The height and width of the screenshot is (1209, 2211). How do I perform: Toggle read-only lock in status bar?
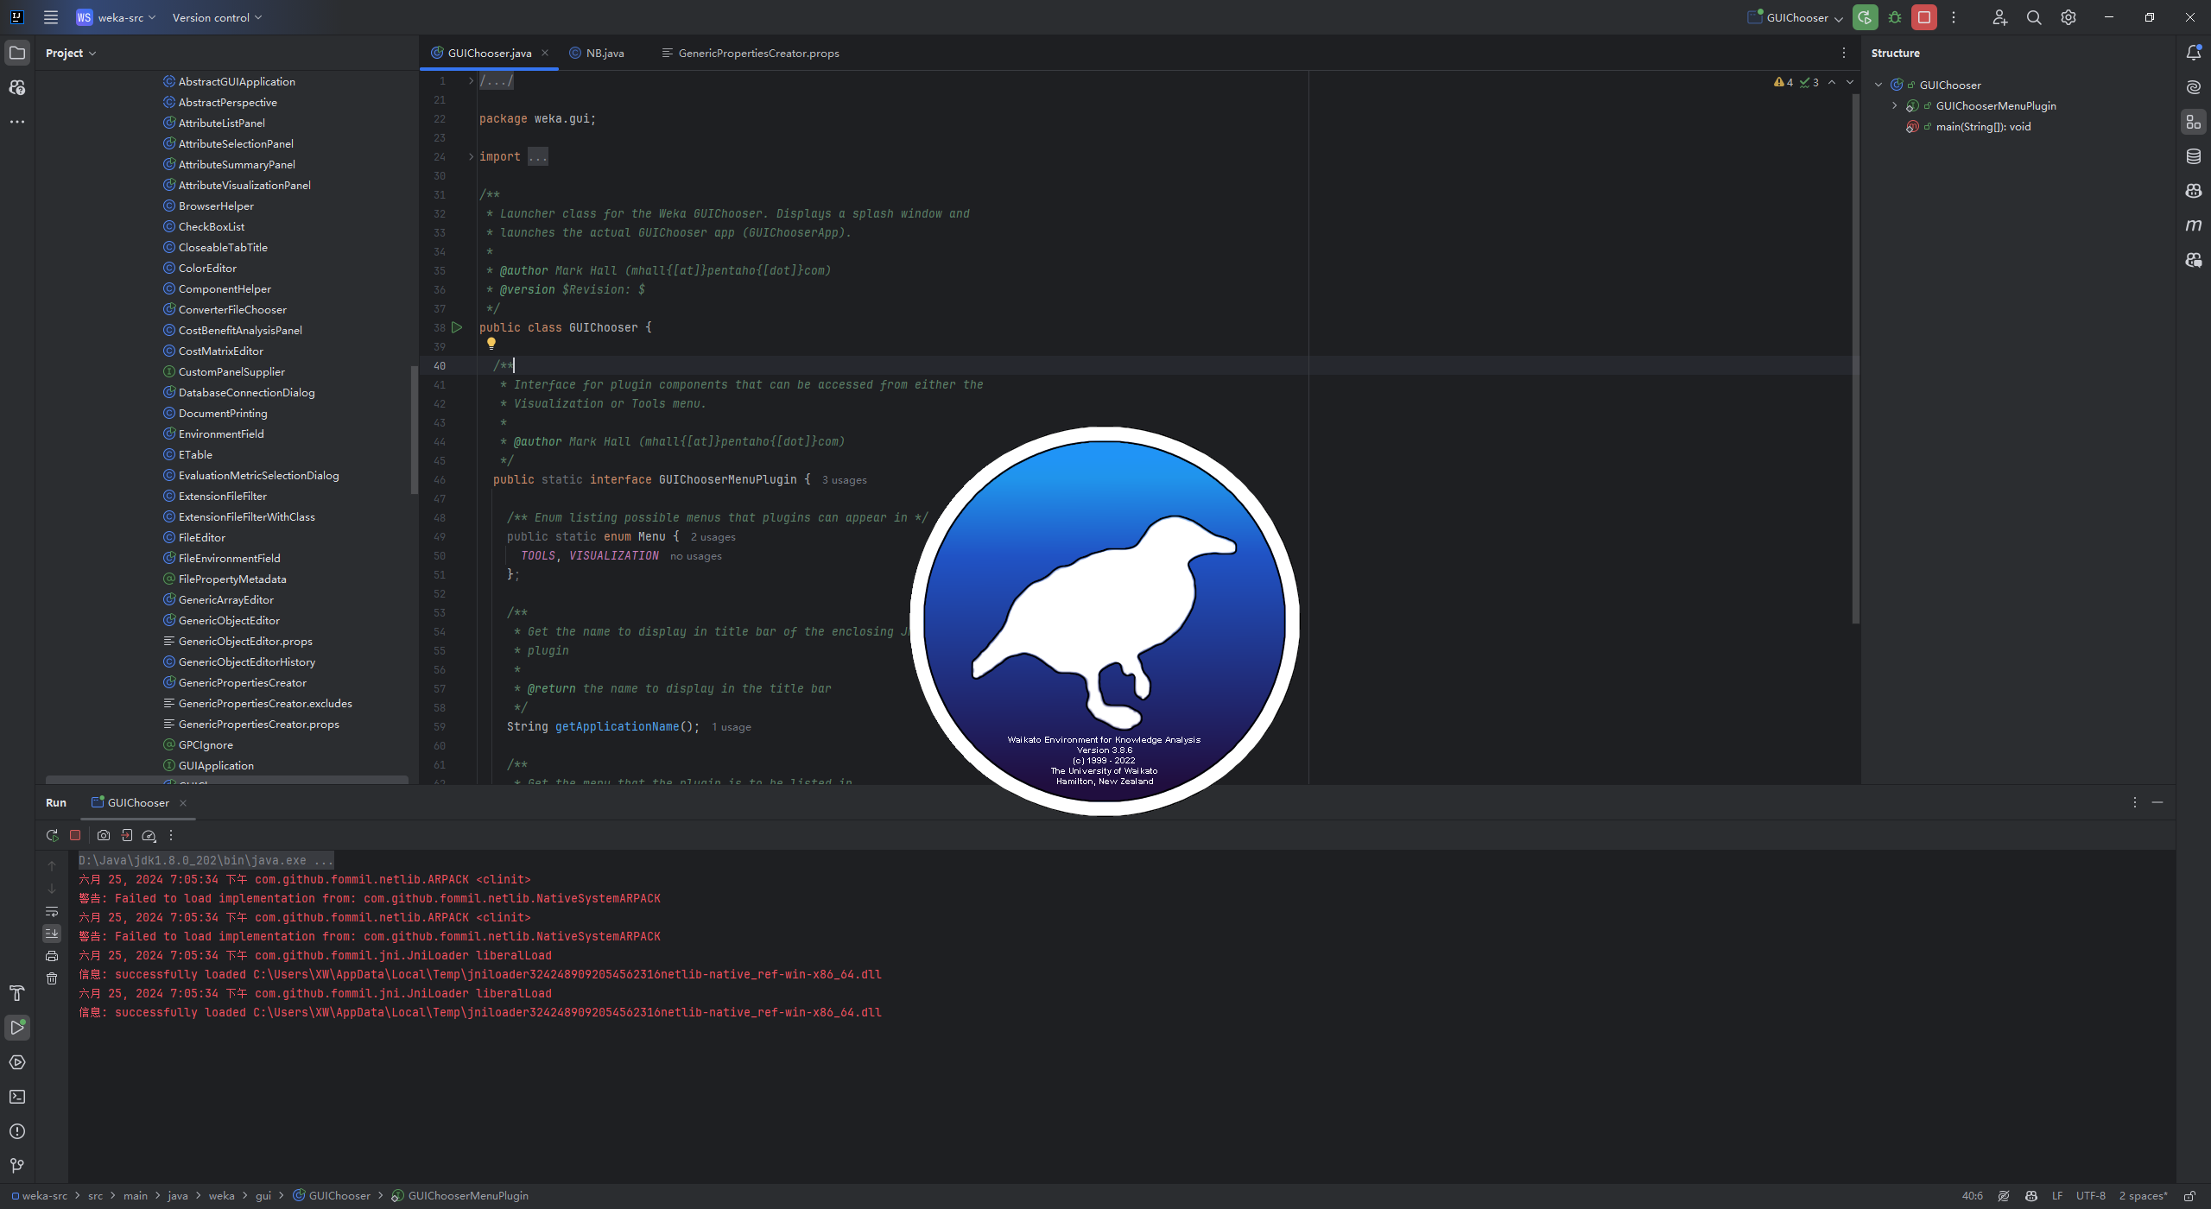click(x=2189, y=1196)
